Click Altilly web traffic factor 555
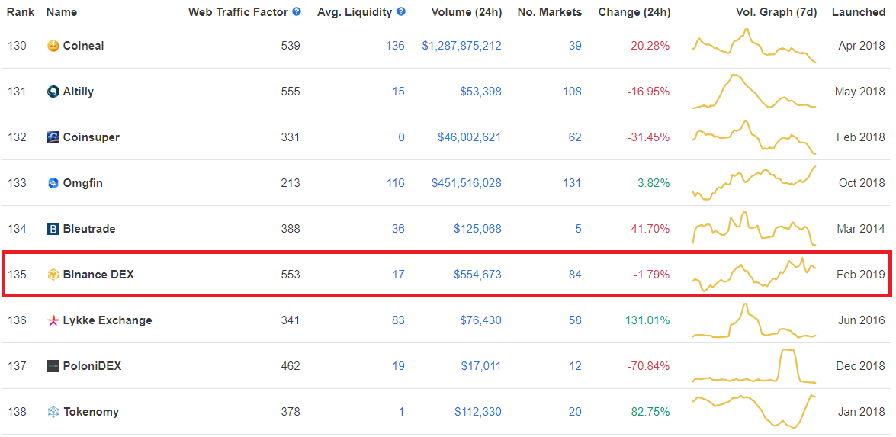Image resolution: width=896 pixels, height=437 pixels. 291,92
